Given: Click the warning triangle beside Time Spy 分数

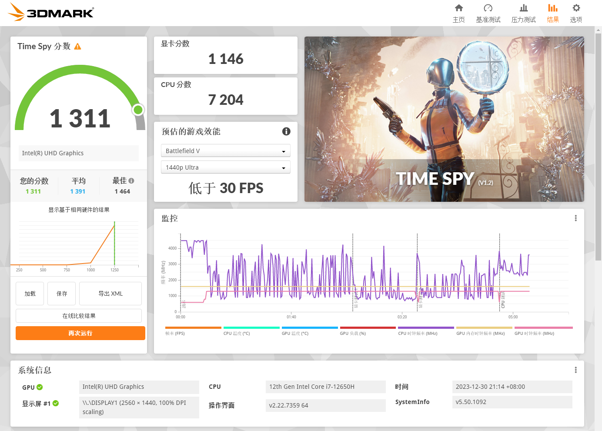Looking at the screenshot, I should coord(78,46).
